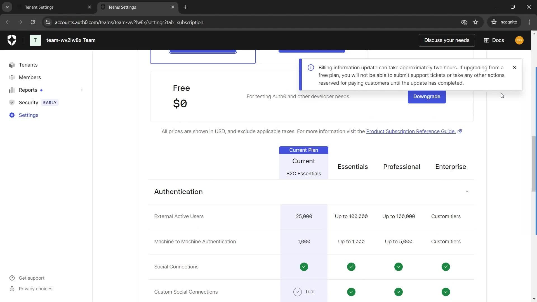Click Social Connections checkmark under Essentials
Screen dimensions: 537x302
[351, 267]
